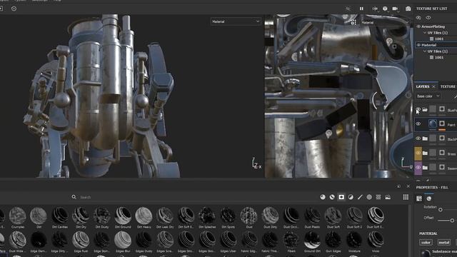Filter shelf by environment image icon
Viewport: 457px width, 257px height.
pyautogui.click(x=388, y=197)
